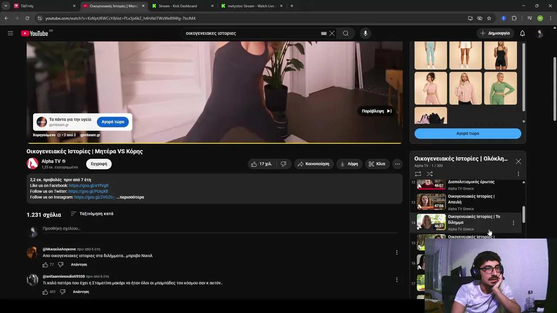Open Chrome three-dot menu

click(550, 18)
